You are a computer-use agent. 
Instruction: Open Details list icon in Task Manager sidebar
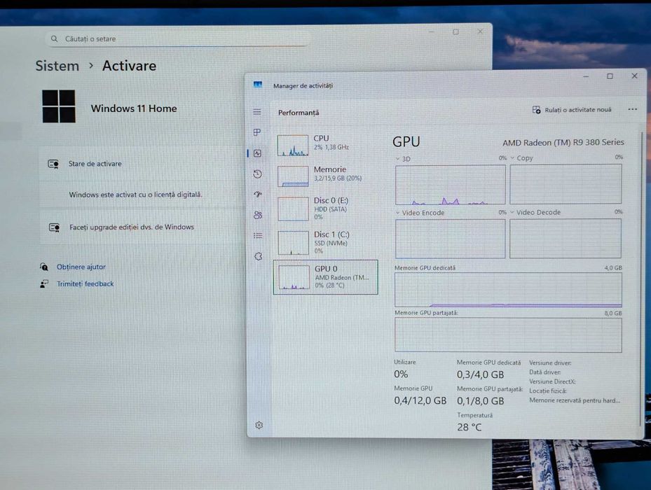[x=258, y=235]
